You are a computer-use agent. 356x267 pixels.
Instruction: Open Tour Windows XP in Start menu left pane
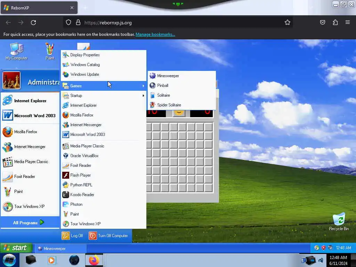pos(30,207)
